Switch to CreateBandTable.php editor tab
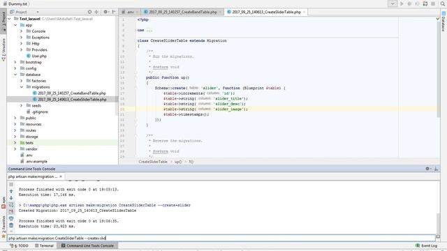The width and height of the screenshot is (447, 251). point(183,12)
